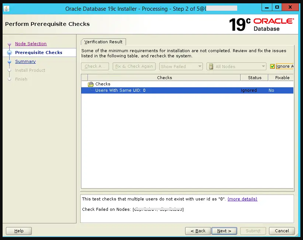Screen dimensions: 303x240
Task: Click the Check Failed on Nodes text
Action: 133,209
